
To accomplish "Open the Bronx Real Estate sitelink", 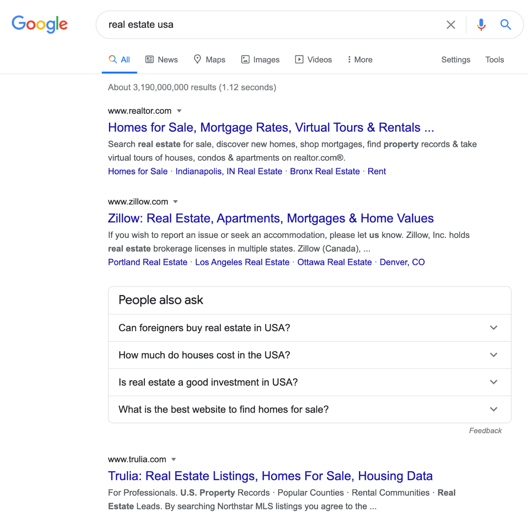I will [x=325, y=171].
